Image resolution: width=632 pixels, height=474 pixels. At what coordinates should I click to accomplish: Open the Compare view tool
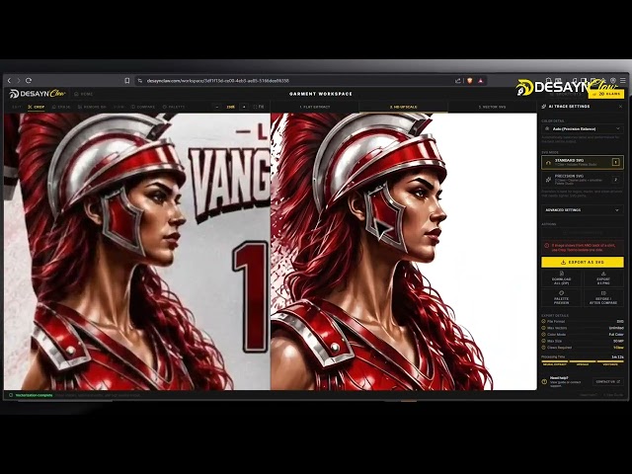tap(143, 107)
